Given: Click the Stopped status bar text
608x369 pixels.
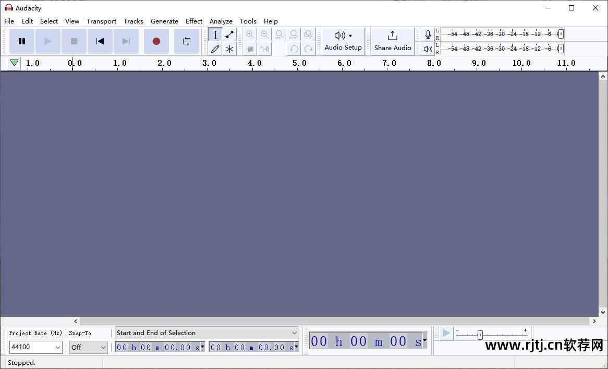Looking at the screenshot, I should pyautogui.click(x=22, y=362).
